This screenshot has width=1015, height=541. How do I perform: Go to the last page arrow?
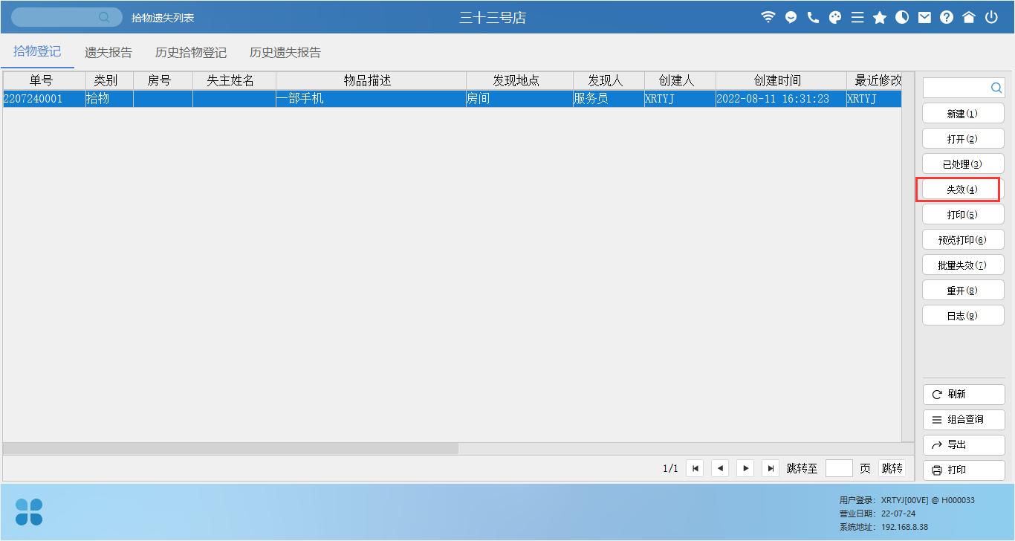[771, 468]
